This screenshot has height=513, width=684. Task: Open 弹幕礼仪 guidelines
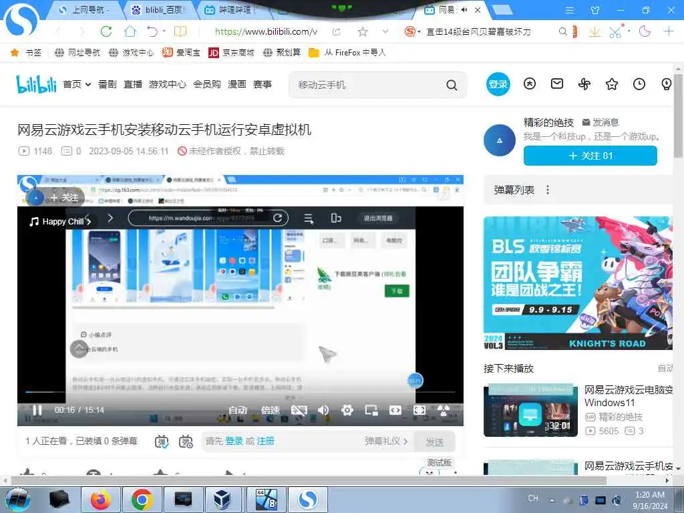(386, 441)
